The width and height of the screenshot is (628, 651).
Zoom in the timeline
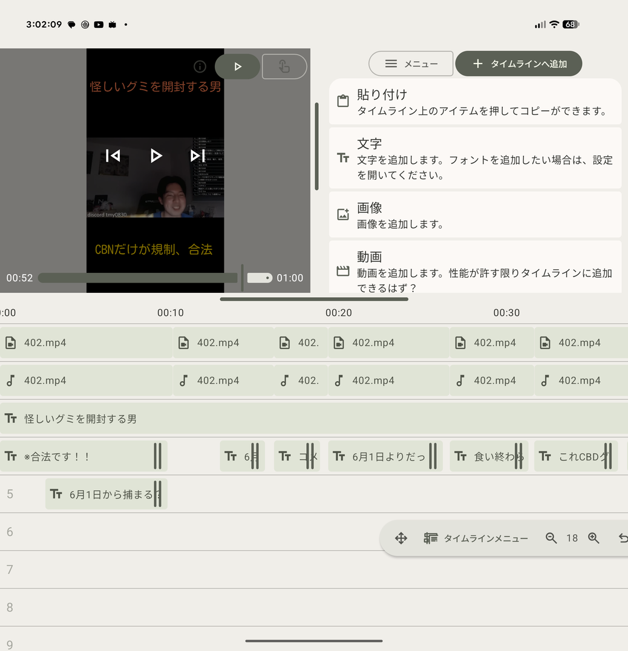point(594,538)
